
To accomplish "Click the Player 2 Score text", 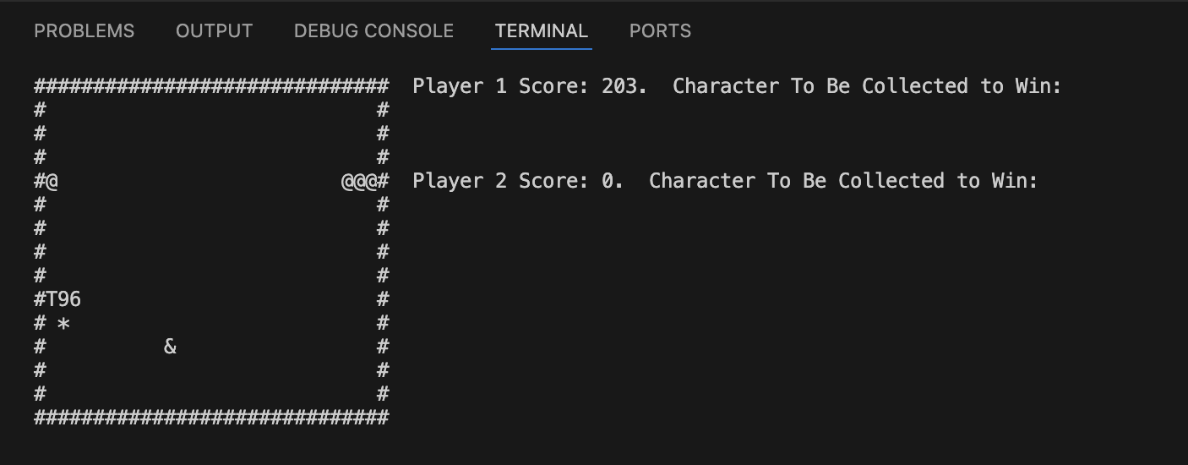I will pos(518,181).
